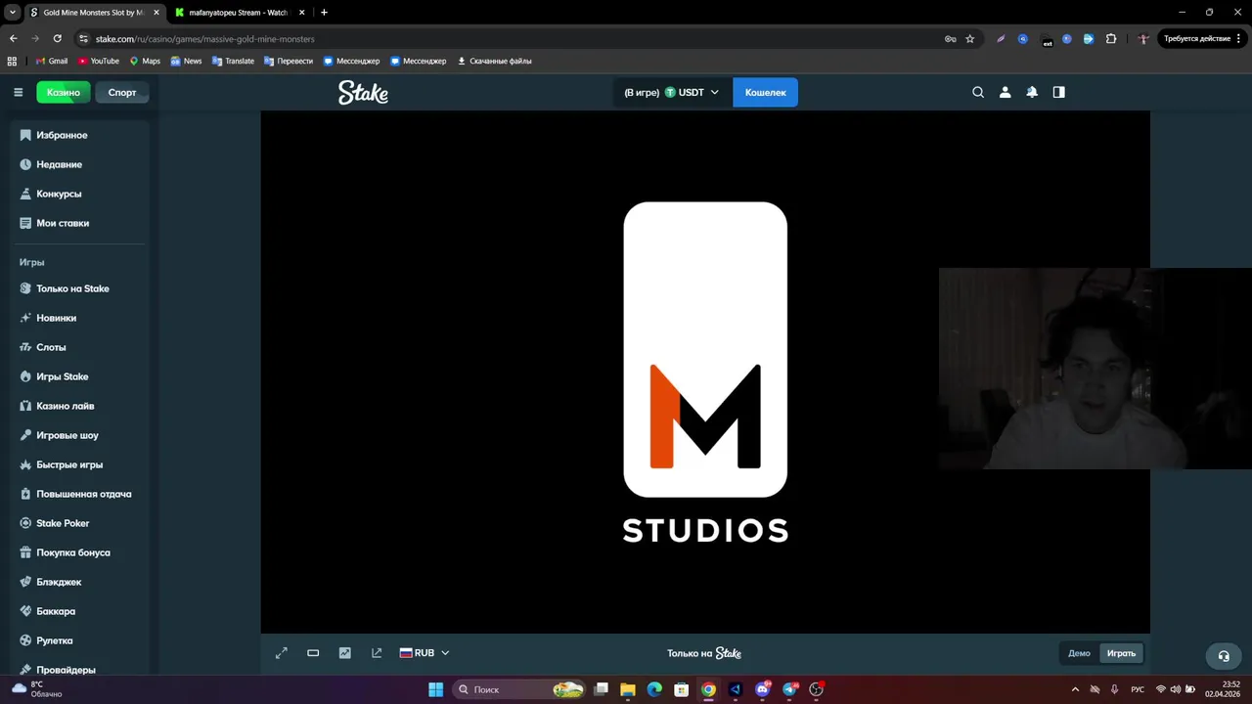Switch the game to Демо mode

1079,653
